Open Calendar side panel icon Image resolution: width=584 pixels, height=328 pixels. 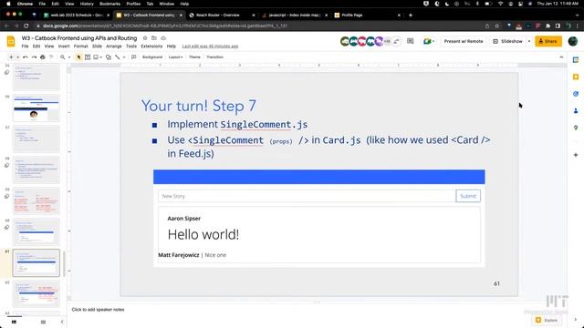576,60
